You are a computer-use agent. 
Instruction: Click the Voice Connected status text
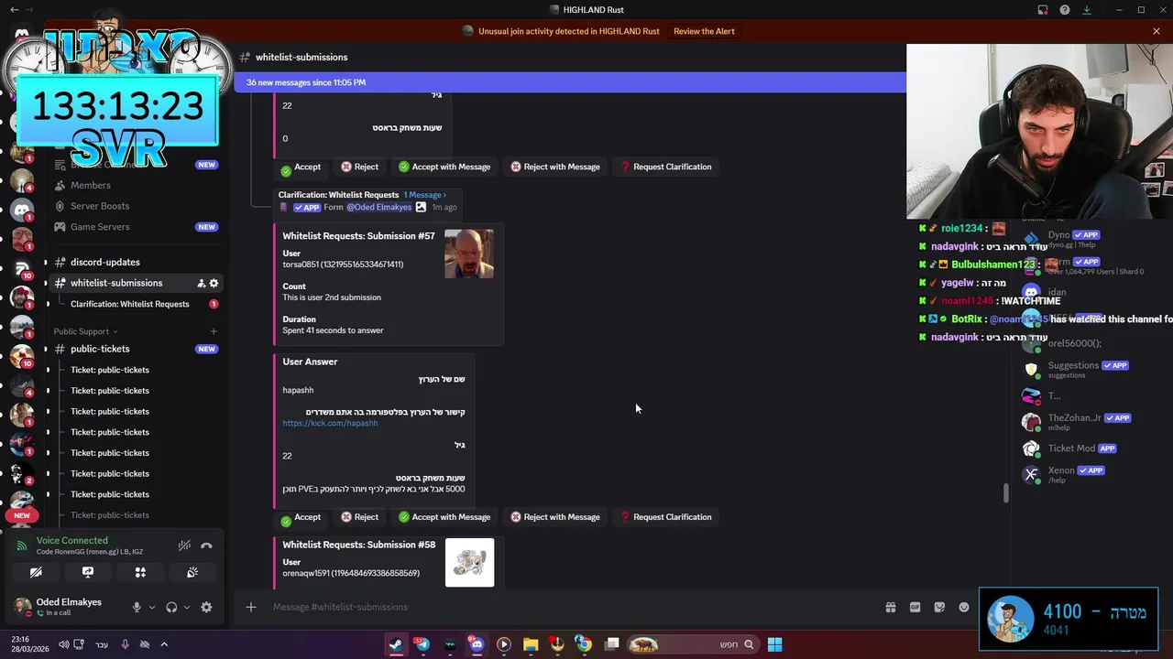pos(71,540)
